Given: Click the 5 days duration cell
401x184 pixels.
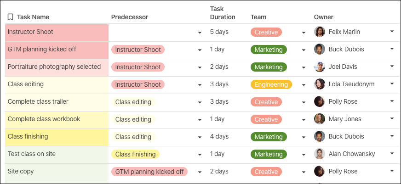Looking at the screenshot, I should pos(219,32).
